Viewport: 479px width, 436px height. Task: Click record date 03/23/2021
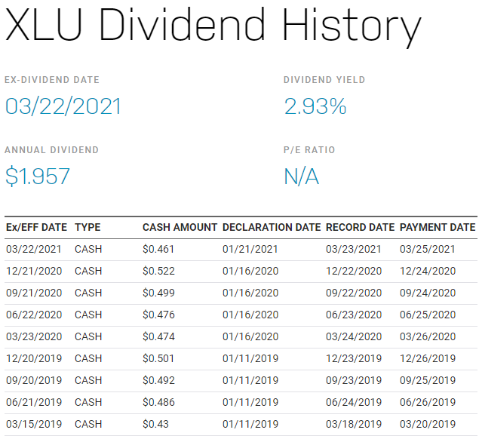[354, 250]
